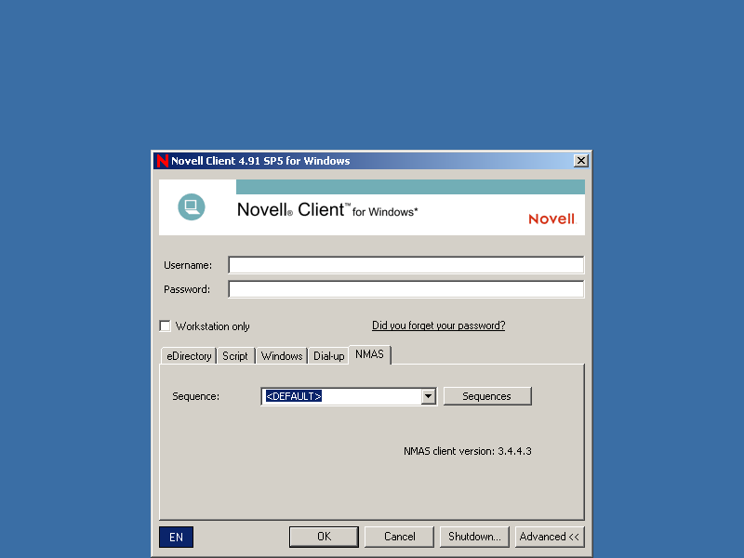Click the EN language indicator

coord(176,537)
